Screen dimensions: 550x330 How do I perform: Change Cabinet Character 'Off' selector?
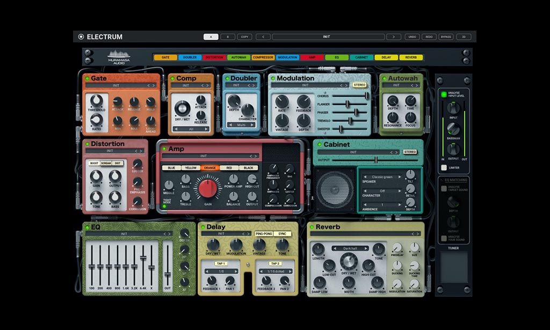pyautogui.click(x=382, y=191)
